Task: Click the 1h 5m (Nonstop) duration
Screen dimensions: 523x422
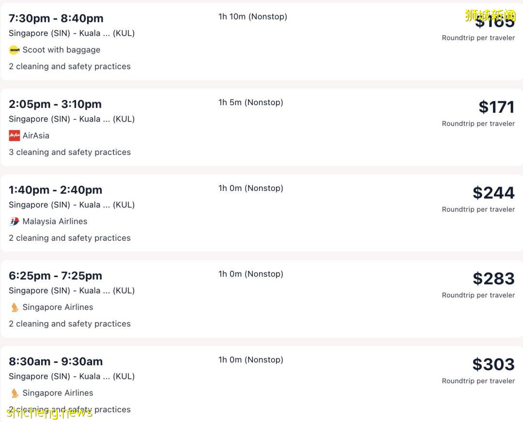Action: (x=251, y=102)
